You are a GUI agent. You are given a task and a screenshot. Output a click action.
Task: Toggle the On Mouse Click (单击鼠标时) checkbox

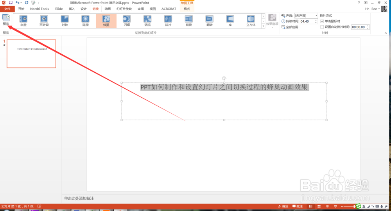coord(322,21)
